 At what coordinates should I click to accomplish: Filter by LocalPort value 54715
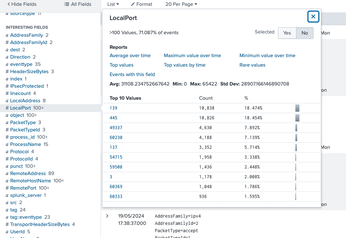116,157
